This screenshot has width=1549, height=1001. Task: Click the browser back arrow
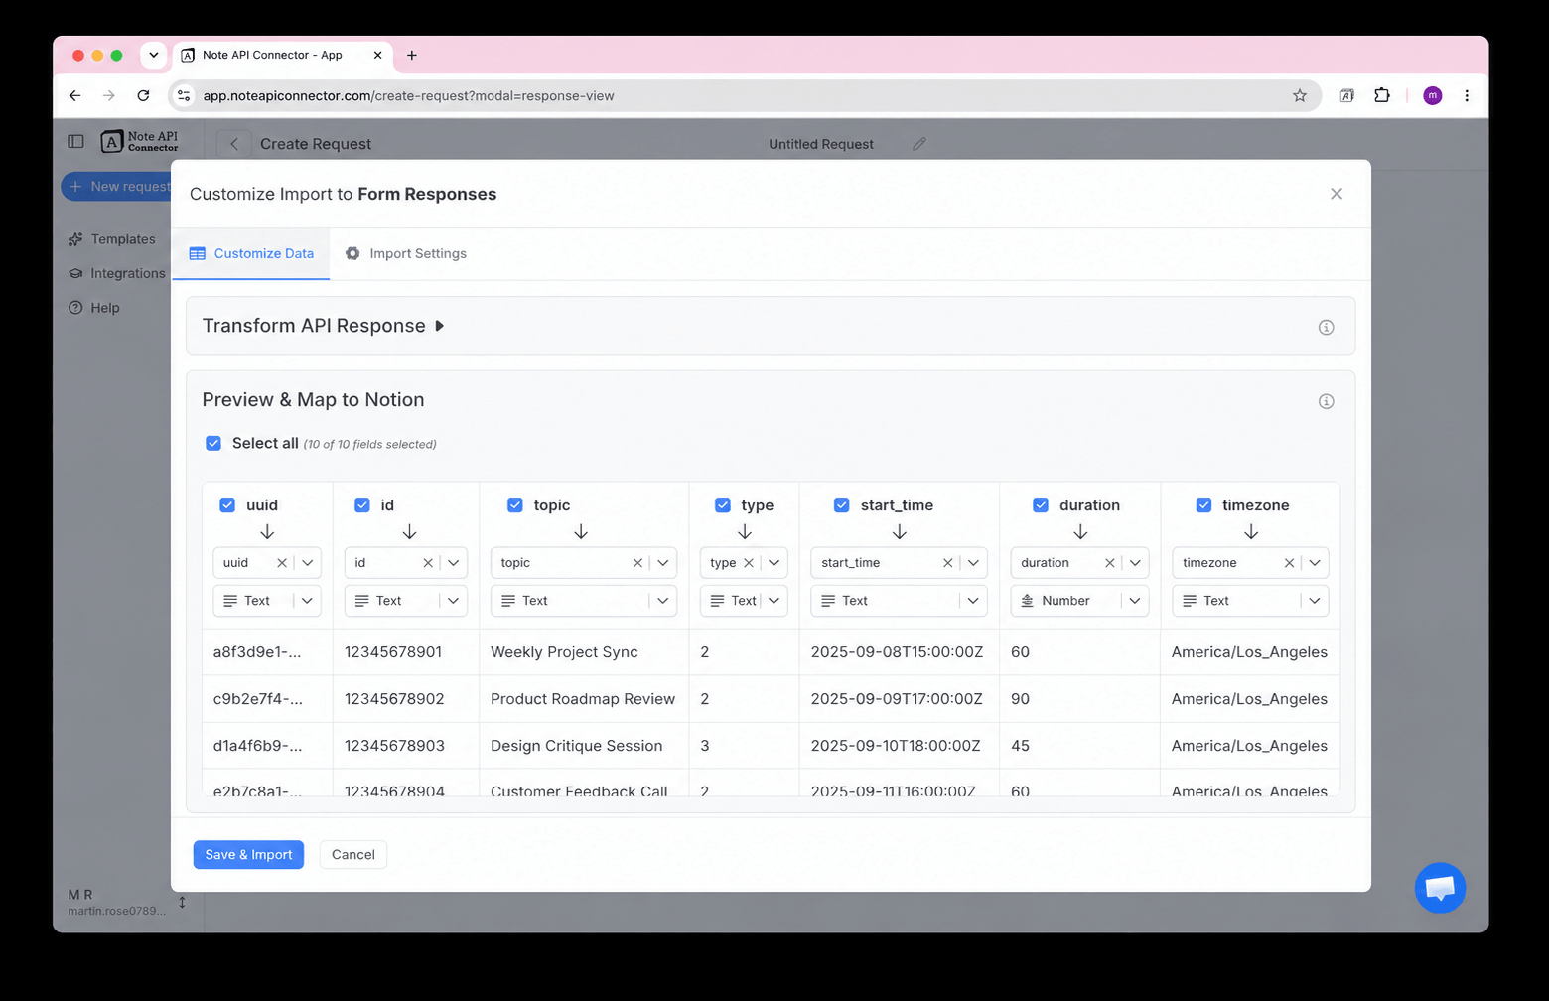click(75, 96)
